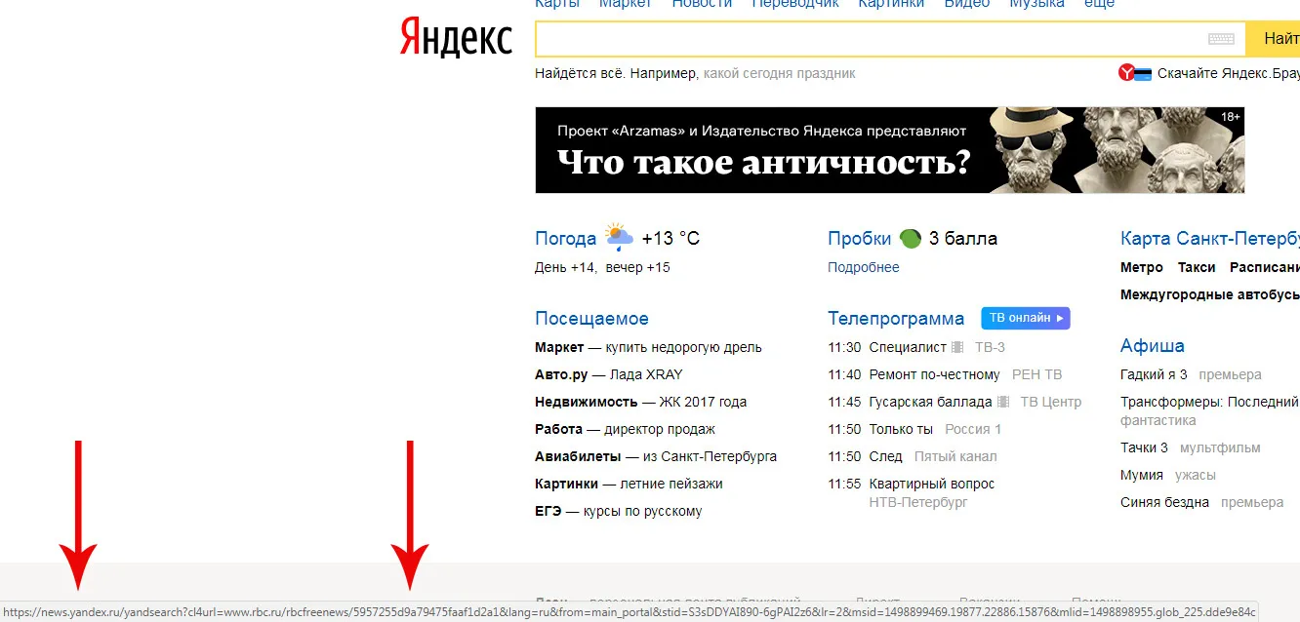This screenshot has height=622, width=1300.
Task: Click the +13 °C temperature reading
Action: point(670,239)
